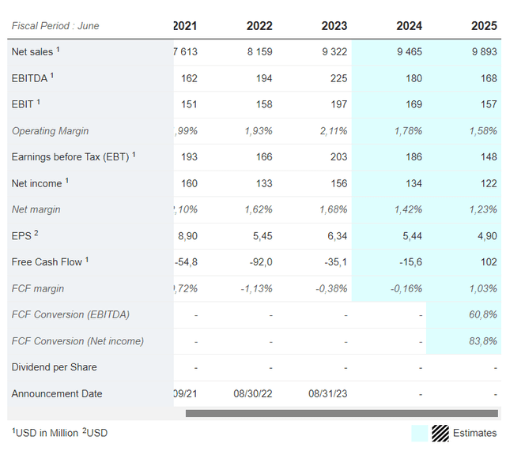Click the Estimates legend text
Screen dimensions: 506x451
474,433
